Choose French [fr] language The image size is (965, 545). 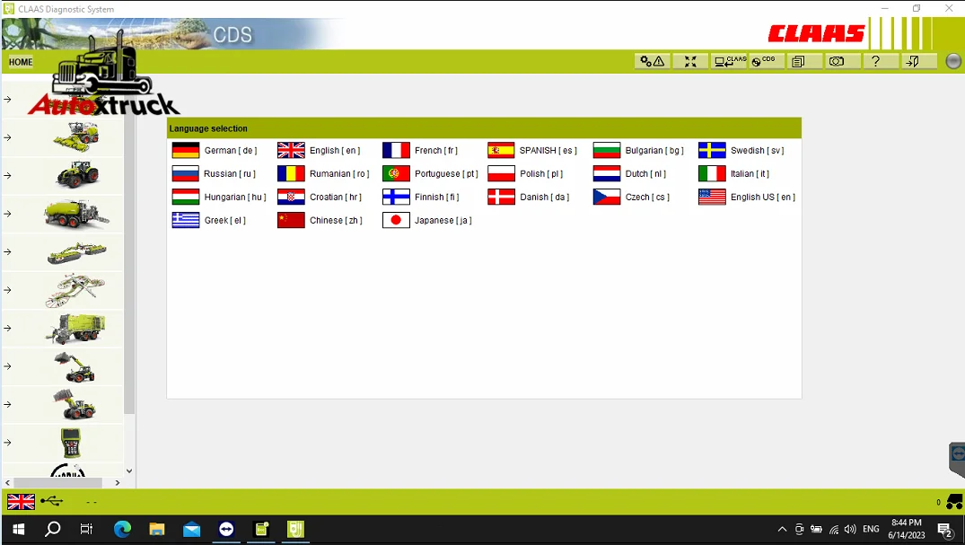click(x=420, y=150)
